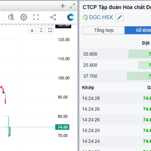Viewport: 151px width, 151px height.
Task: Switch to the Tổng hợp tab
Action: 104,30
